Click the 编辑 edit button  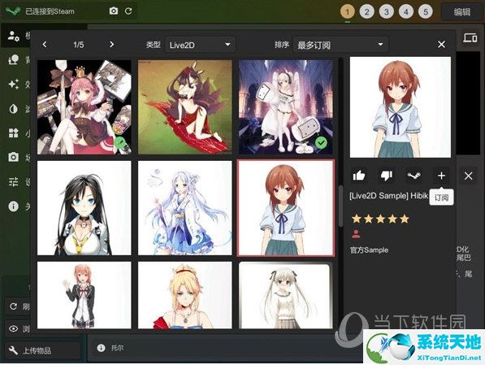pos(461,12)
